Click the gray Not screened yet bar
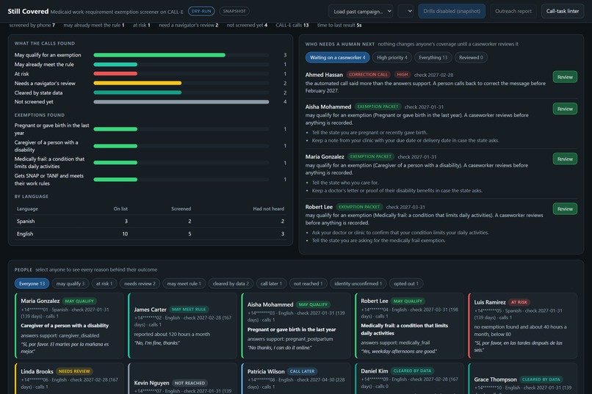 pyautogui.click(x=181, y=102)
